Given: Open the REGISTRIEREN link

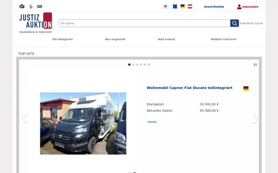Looking at the screenshot, I should [x=214, y=7].
